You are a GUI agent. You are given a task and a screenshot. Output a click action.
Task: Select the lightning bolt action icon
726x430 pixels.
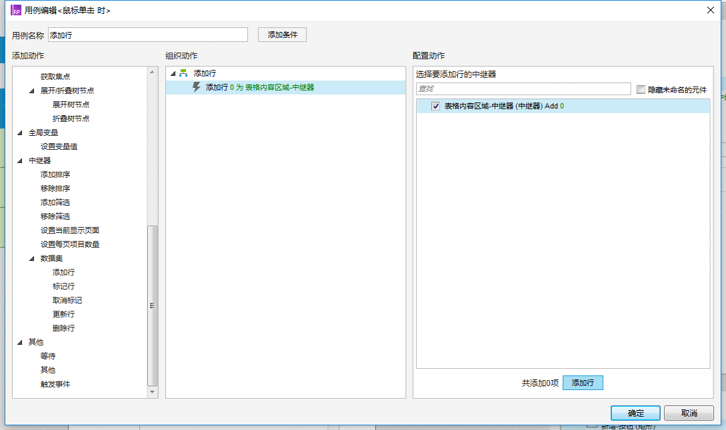click(x=196, y=87)
